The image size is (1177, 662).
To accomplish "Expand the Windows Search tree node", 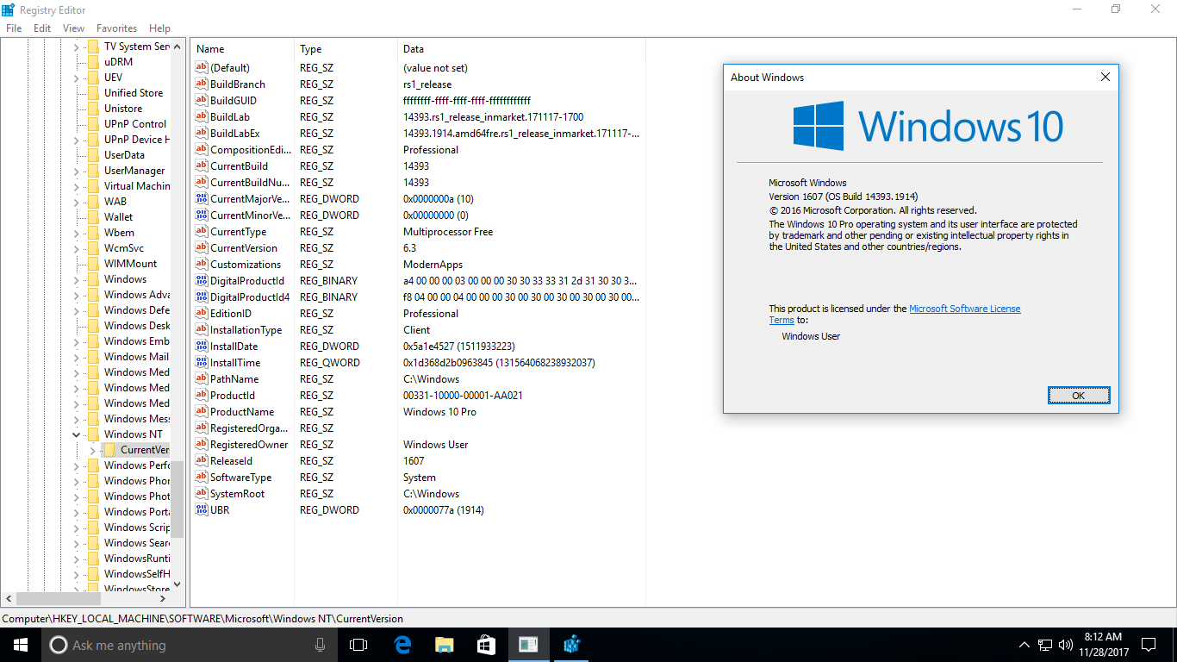I will (x=77, y=543).
